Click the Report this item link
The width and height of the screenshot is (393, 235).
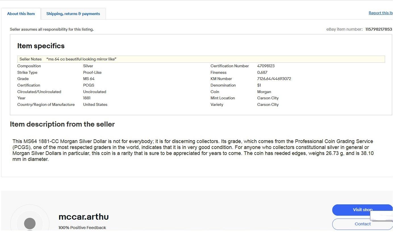click(380, 13)
